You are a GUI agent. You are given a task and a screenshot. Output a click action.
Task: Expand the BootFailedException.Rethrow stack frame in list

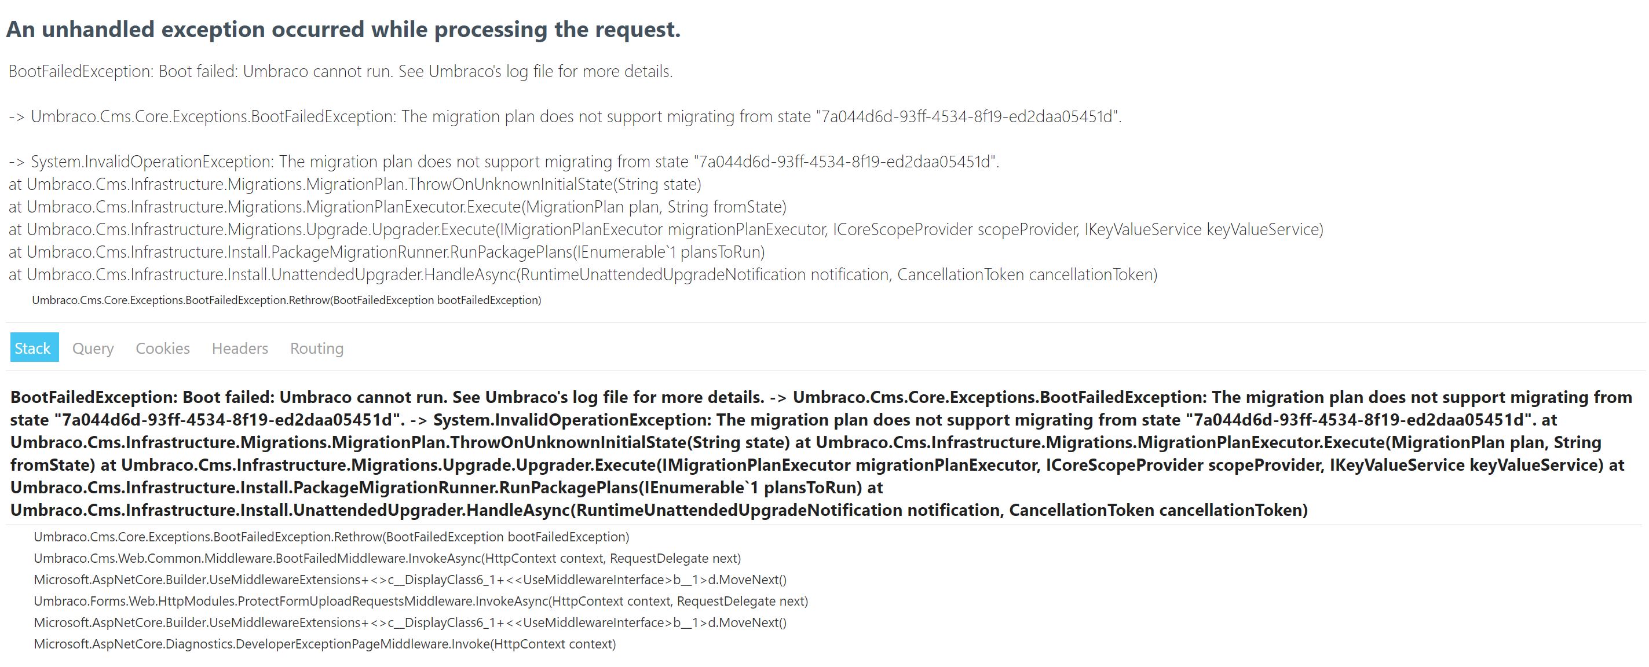(x=331, y=536)
